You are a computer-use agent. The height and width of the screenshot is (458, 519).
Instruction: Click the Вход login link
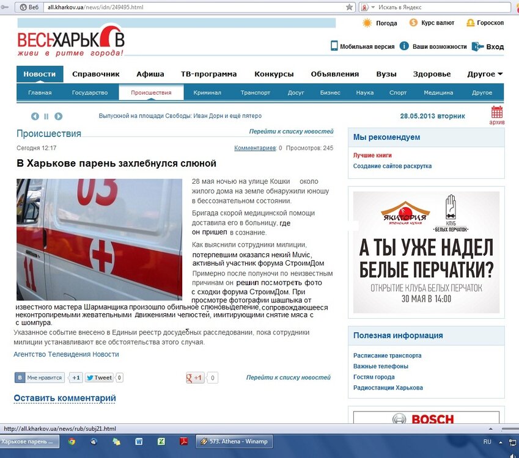[x=495, y=47]
